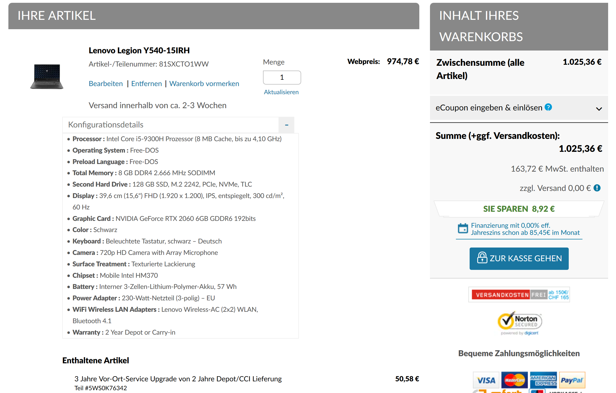Click the American Express logo
This screenshot has width=616, height=393.
pyautogui.click(x=543, y=380)
